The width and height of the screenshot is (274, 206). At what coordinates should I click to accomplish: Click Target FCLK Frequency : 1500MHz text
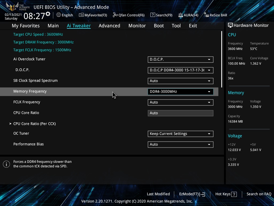click(42, 50)
